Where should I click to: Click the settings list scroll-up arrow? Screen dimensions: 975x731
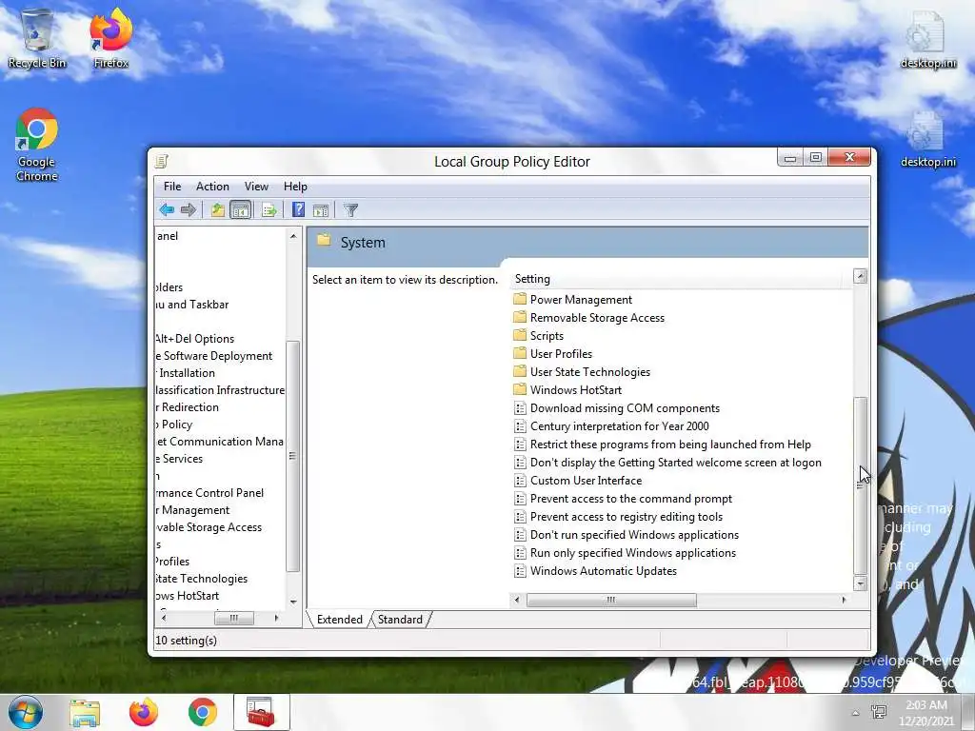(x=861, y=276)
